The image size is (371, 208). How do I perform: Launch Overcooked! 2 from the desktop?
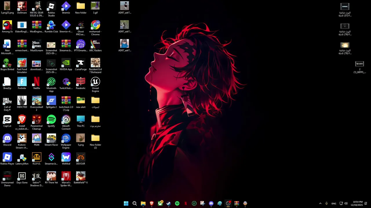pyautogui.click(x=37, y=103)
